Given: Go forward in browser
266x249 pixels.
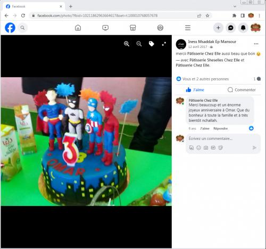Looking at the screenshot, I should pyautogui.click(x=15, y=15).
